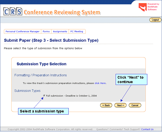Click the Conference Reviewing System title text
The height and width of the screenshot is (140, 162).
point(62,12)
